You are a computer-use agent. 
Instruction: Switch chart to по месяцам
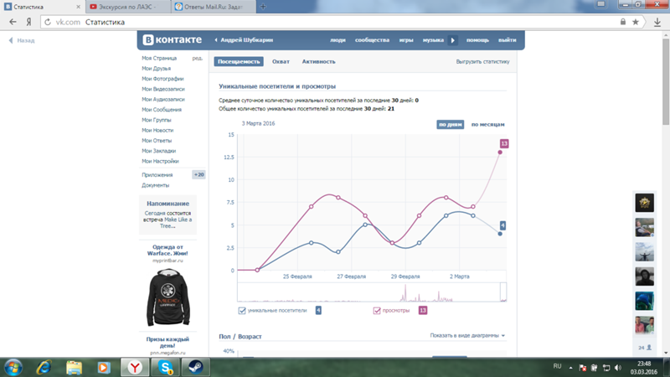click(x=487, y=124)
